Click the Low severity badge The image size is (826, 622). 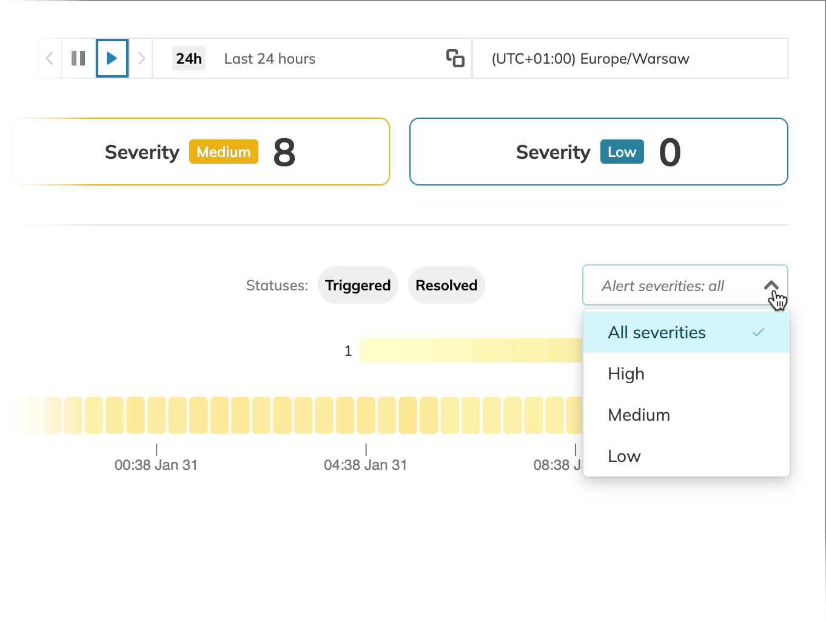coord(622,152)
